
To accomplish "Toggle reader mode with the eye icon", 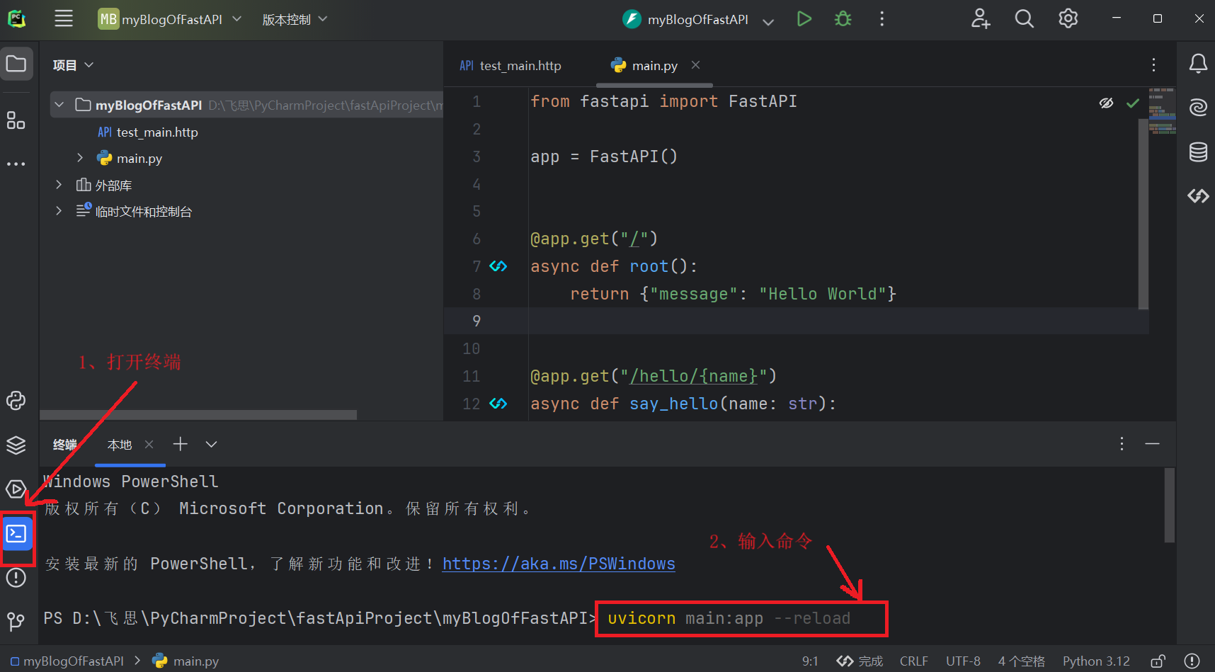I will tap(1107, 103).
